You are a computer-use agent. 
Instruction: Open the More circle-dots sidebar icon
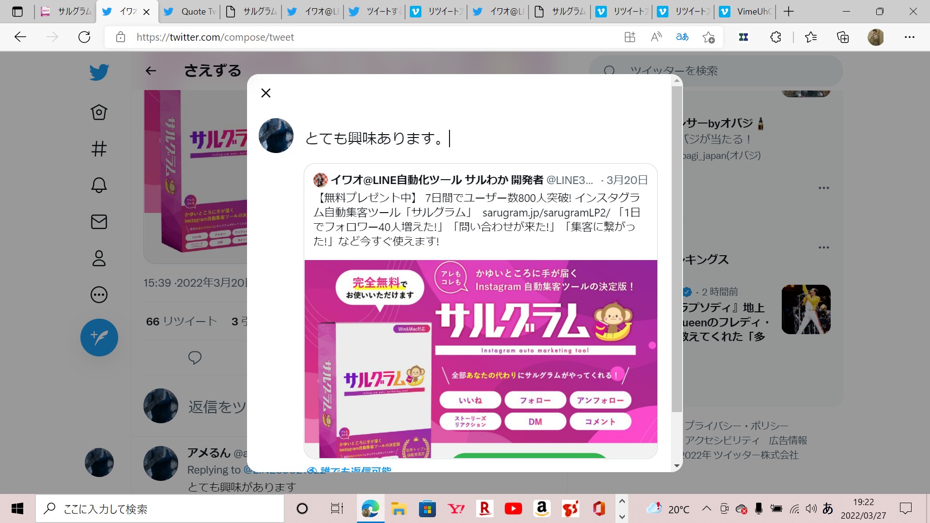[x=99, y=294]
